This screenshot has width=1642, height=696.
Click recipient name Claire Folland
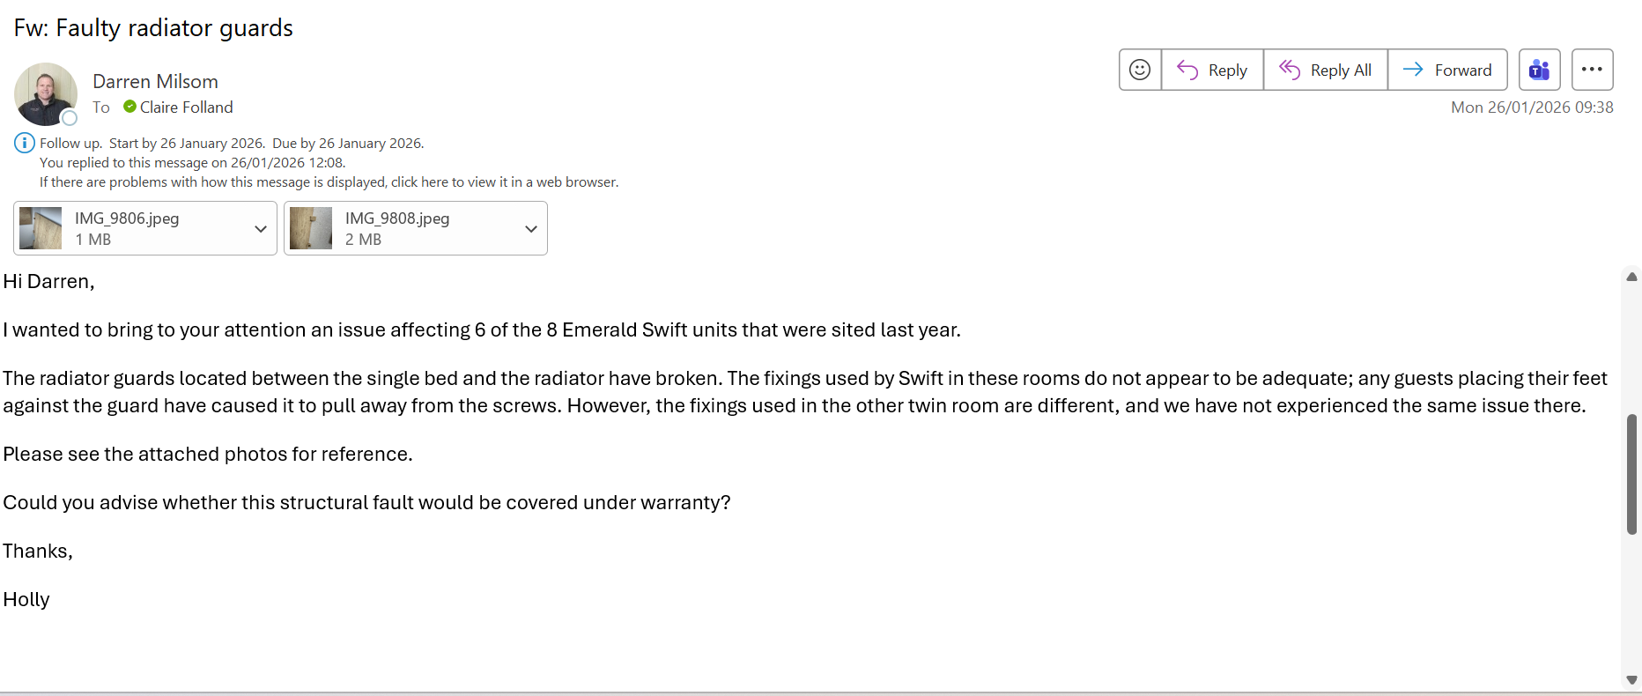186,107
